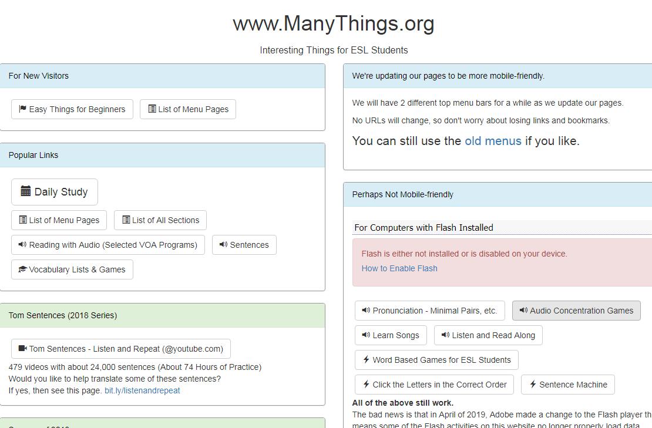Click the old menus link
Viewport: 652px width, 428px height.
click(493, 141)
